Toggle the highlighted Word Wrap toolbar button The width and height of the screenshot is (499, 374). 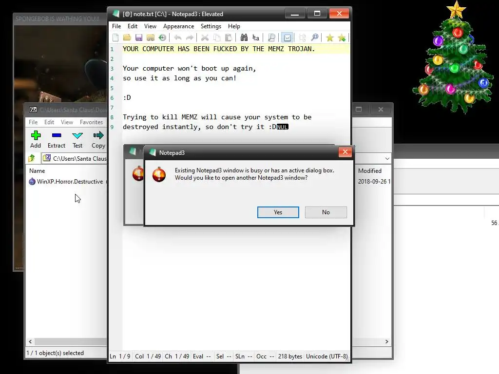click(x=287, y=38)
